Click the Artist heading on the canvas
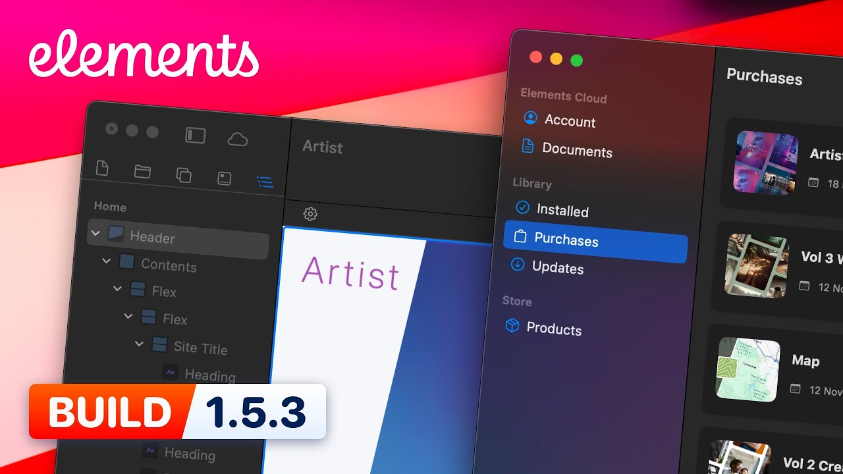Screen dimensions: 843x474 click(x=350, y=273)
